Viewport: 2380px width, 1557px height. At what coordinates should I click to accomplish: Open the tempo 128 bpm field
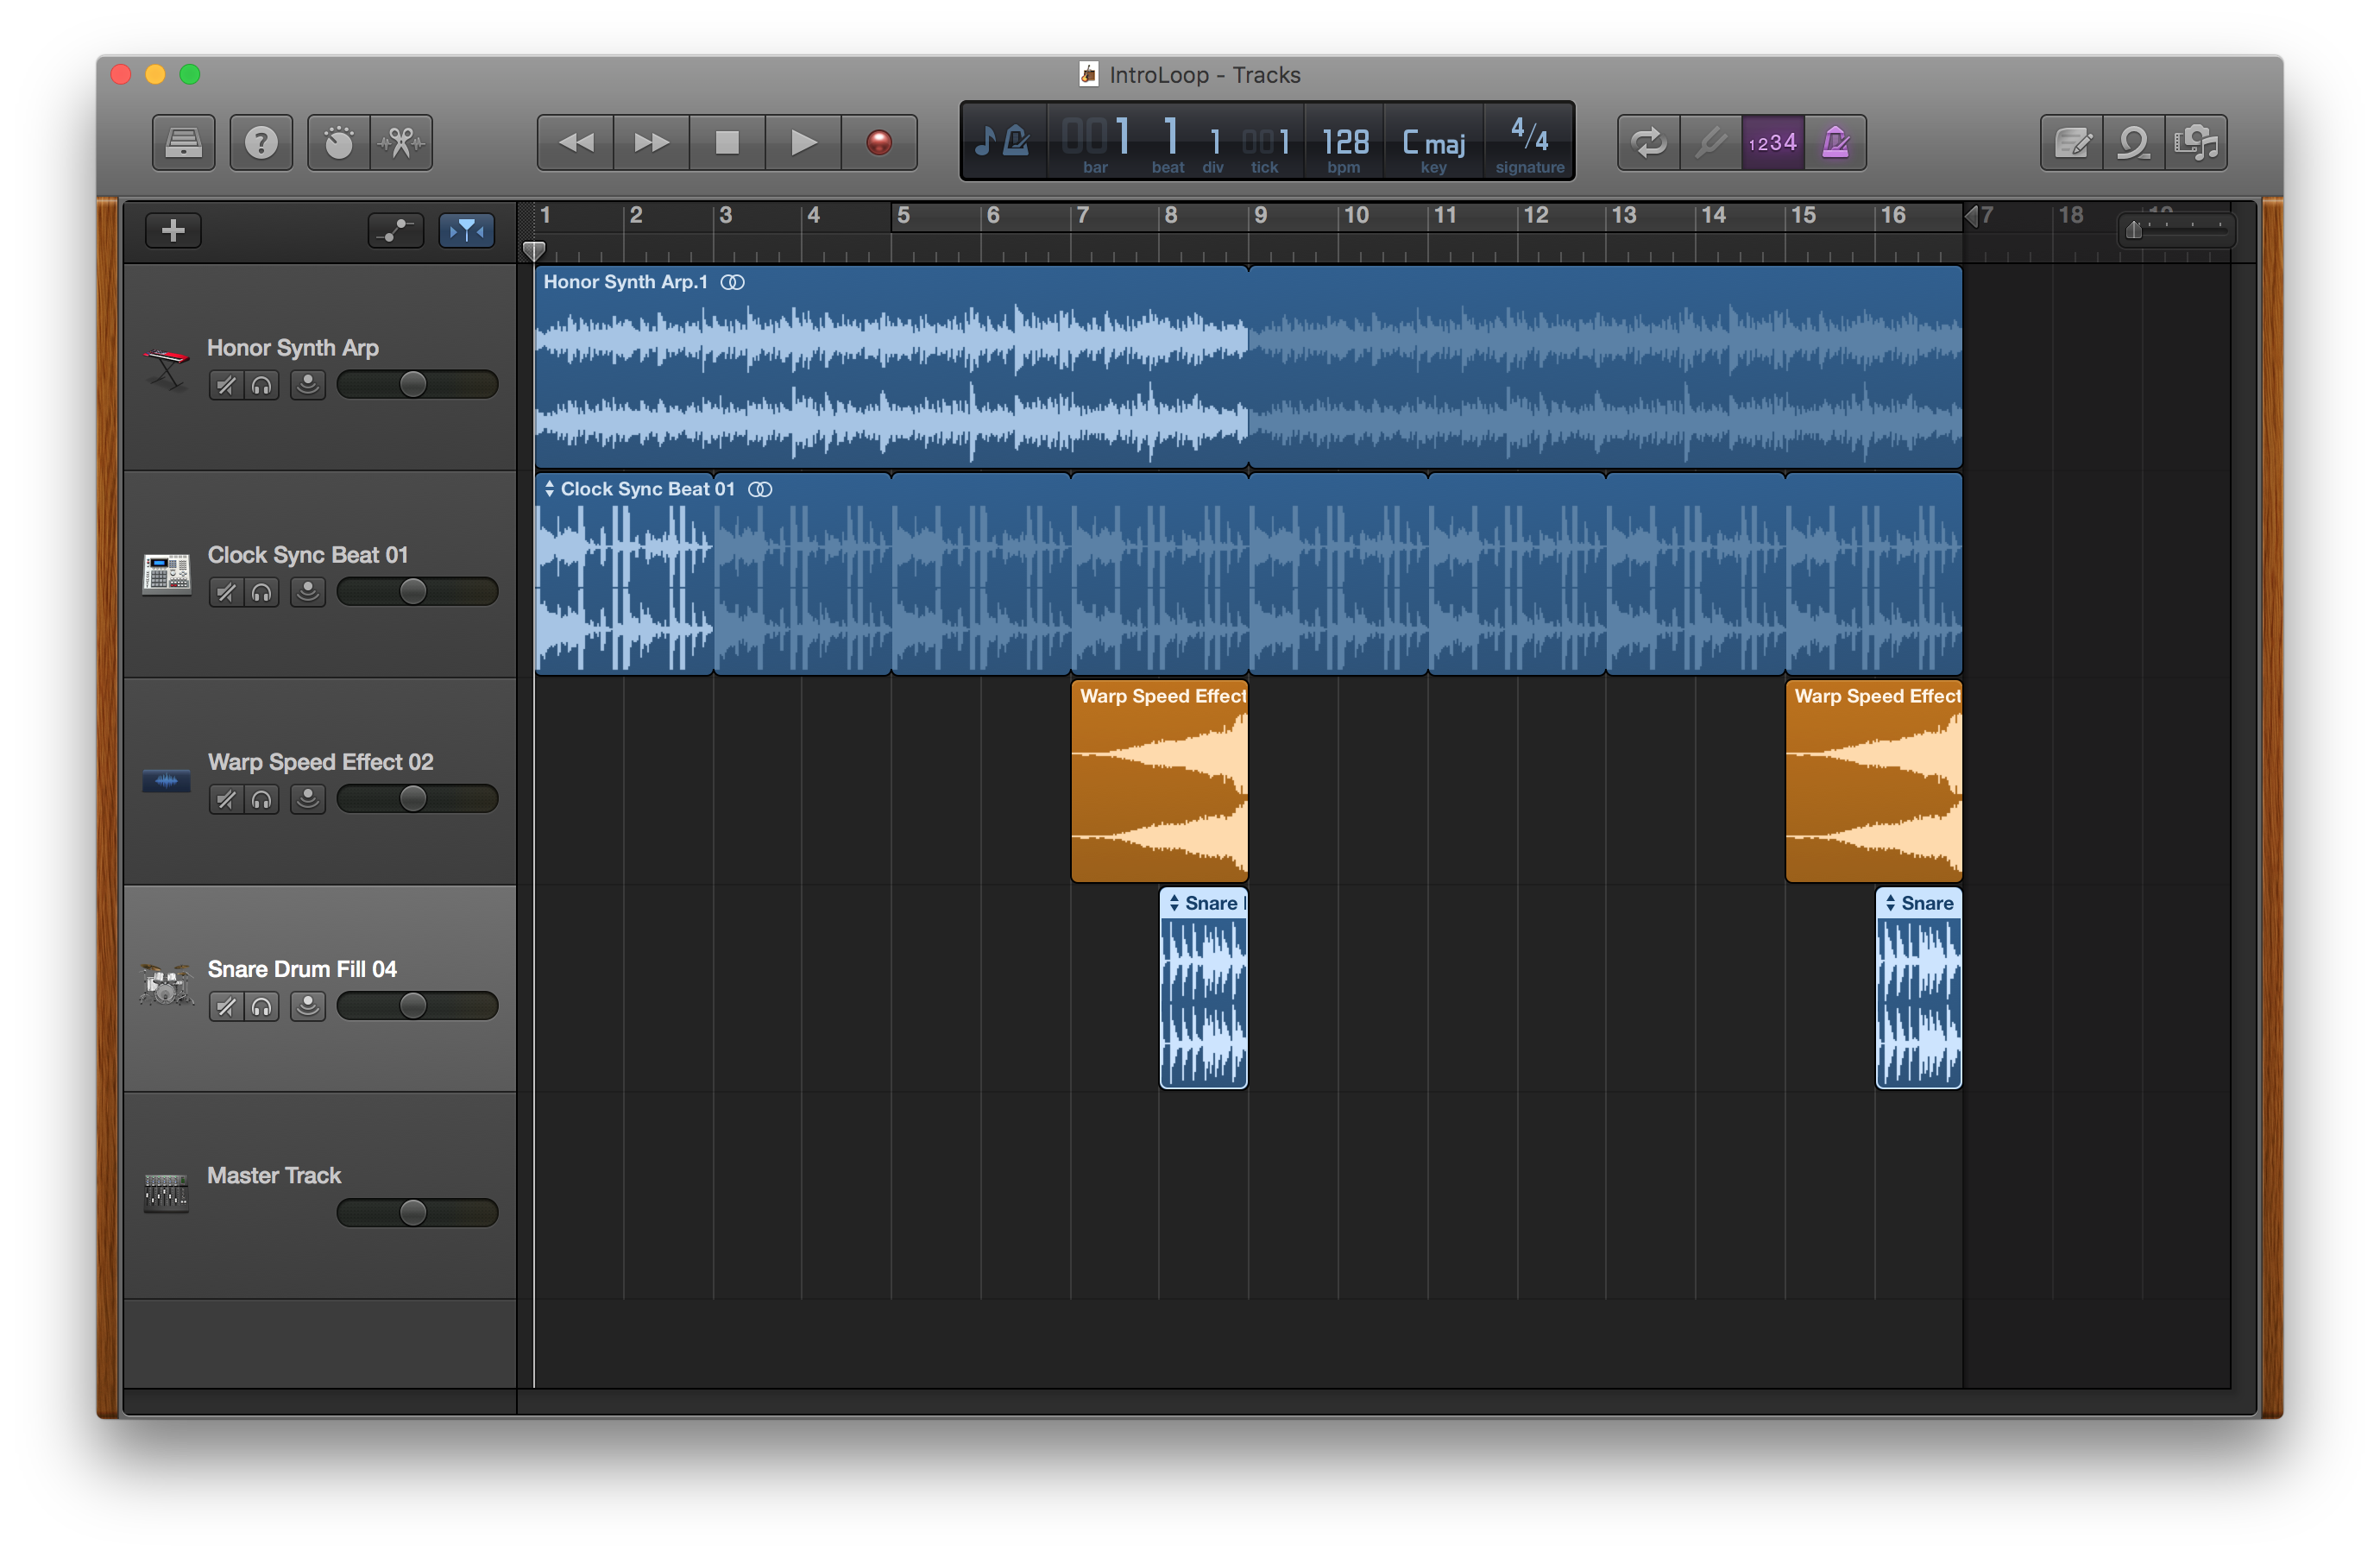1345,142
